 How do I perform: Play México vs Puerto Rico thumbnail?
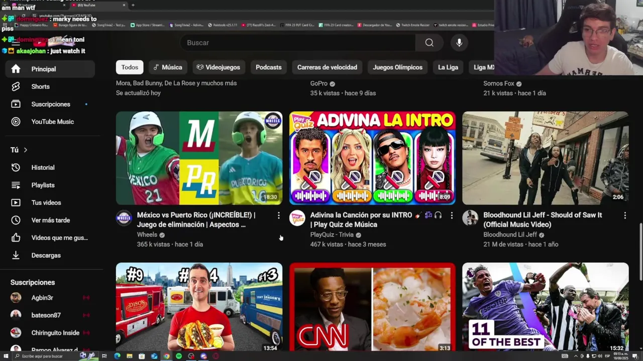(199, 158)
